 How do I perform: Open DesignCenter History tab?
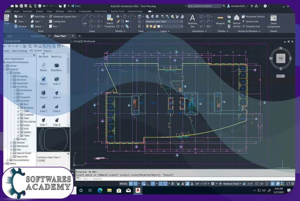(47, 51)
